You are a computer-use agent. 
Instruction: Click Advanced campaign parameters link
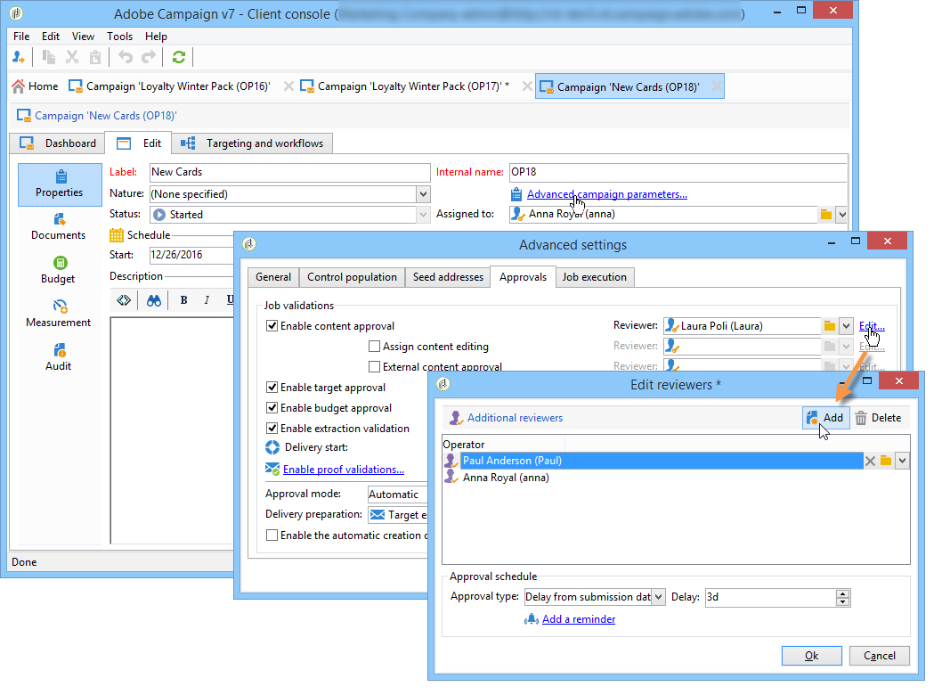click(606, 195)
